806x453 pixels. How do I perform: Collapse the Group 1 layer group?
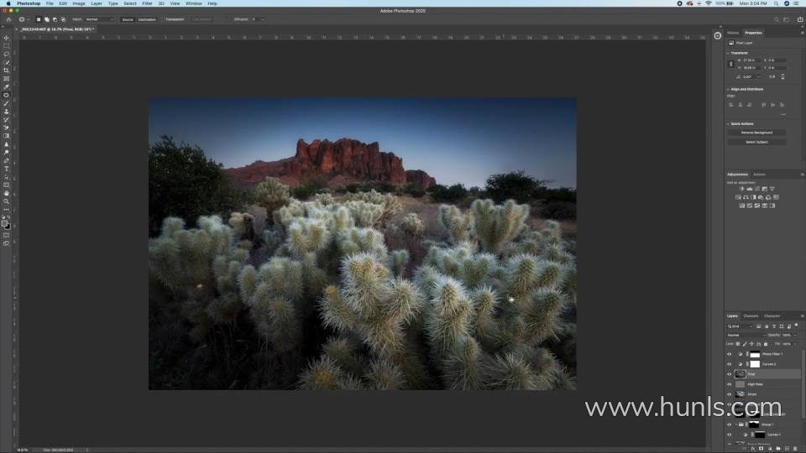click(736, 424)
